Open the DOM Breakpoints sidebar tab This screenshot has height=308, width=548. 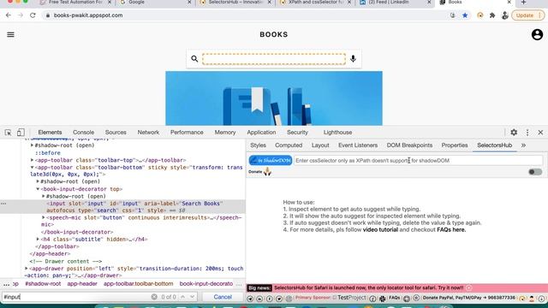(409, 145)
